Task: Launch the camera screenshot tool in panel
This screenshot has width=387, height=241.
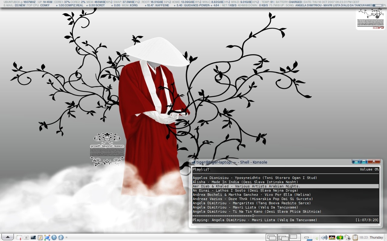Action: click(26, 237)
